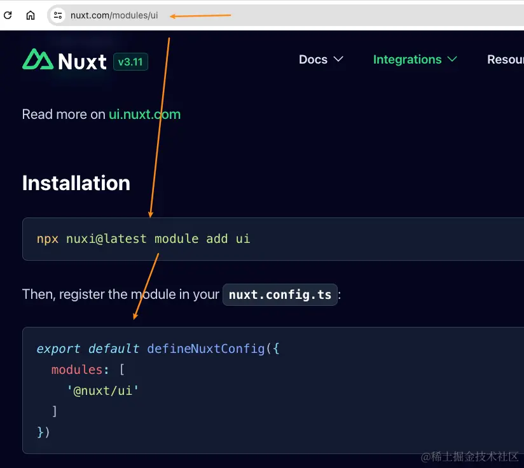Open the Docs navigation menu
Image resolution: width=524 pixels, height=468 pixels.
point(313,59)
